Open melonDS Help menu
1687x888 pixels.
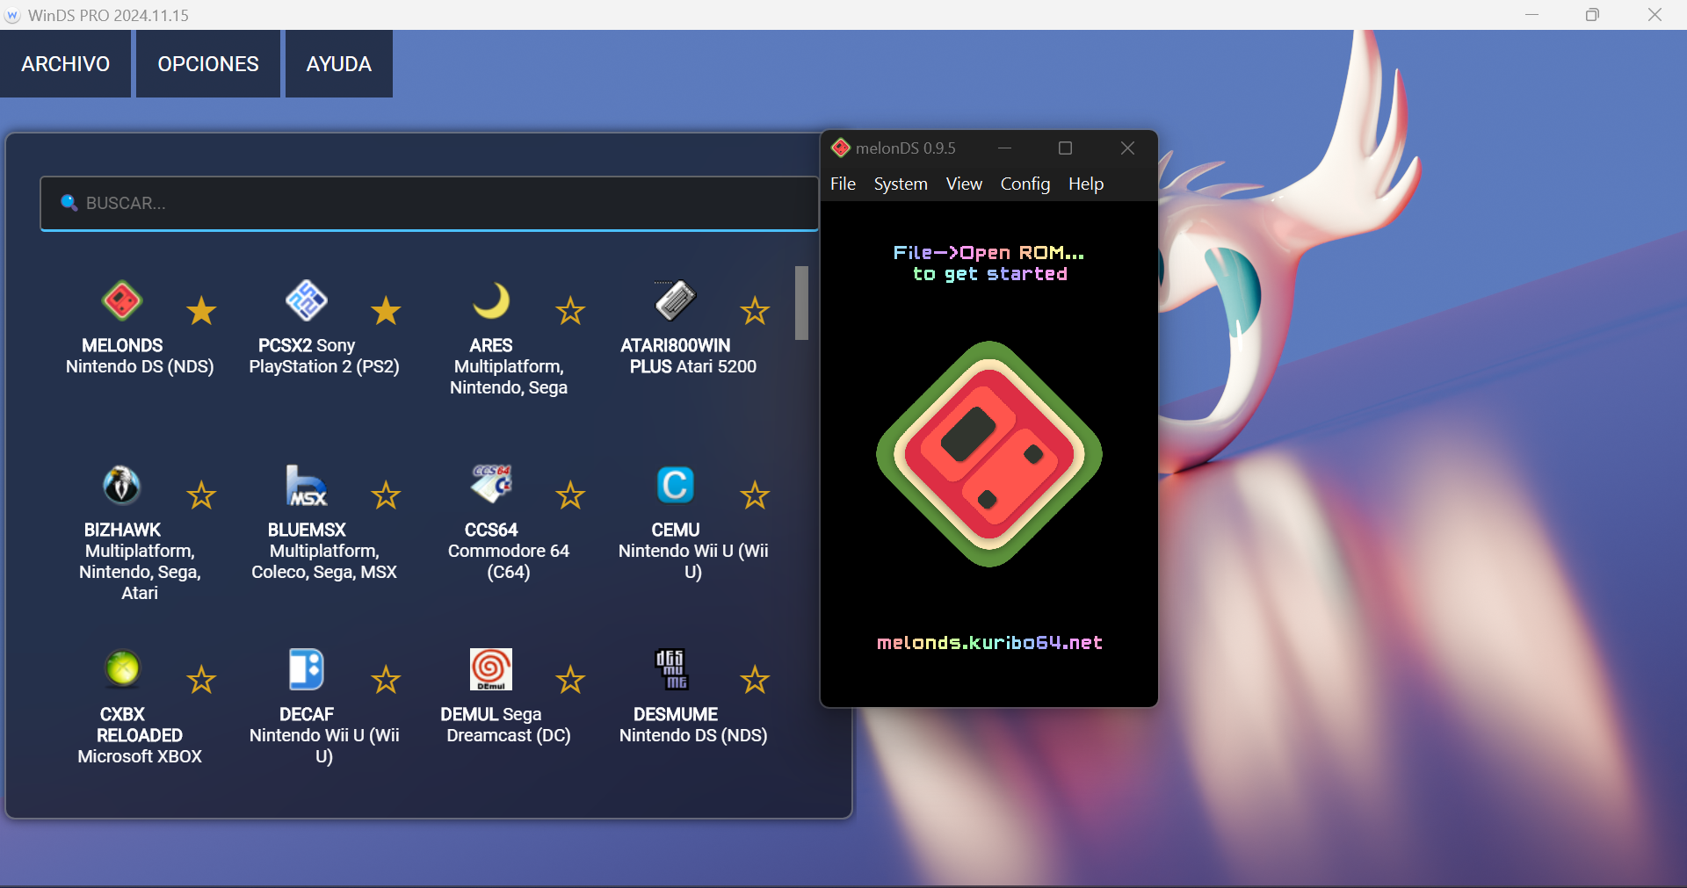coord(1086,184)
